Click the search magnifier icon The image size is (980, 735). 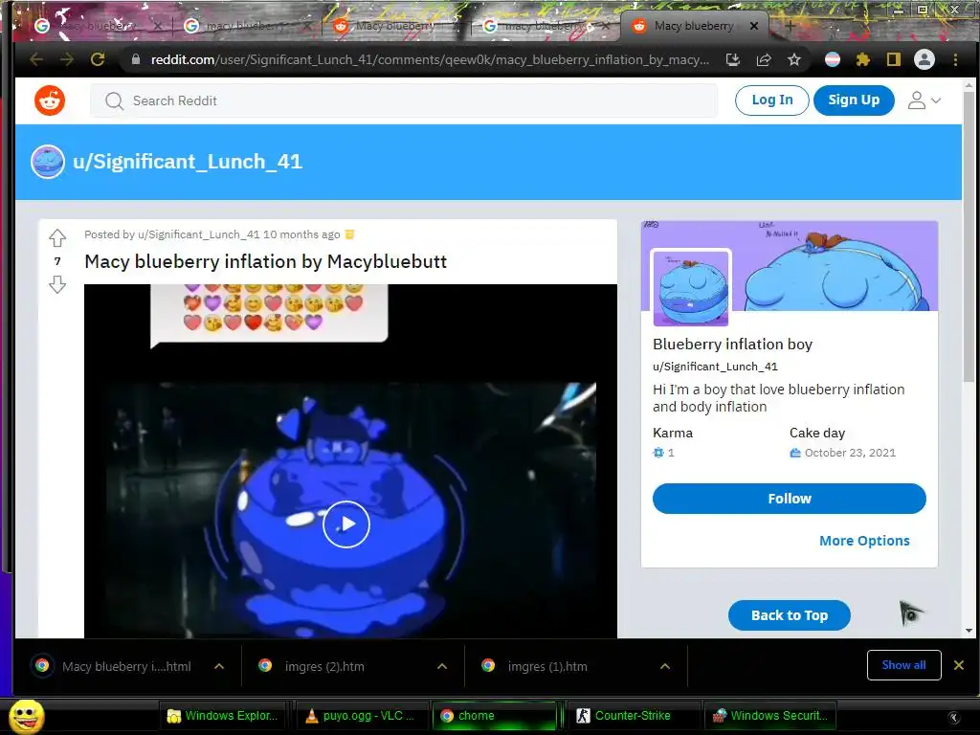[x=115, y=100]
